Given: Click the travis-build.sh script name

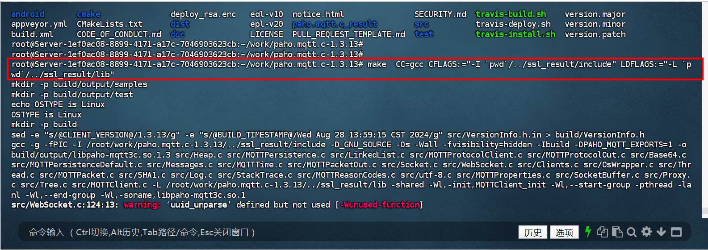Looking at the screenshot, I should 511,14.
